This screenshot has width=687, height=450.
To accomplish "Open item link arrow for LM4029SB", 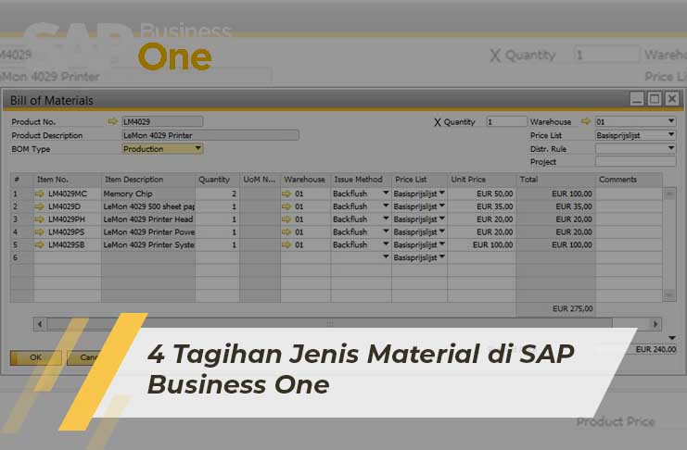I will 40,244.
